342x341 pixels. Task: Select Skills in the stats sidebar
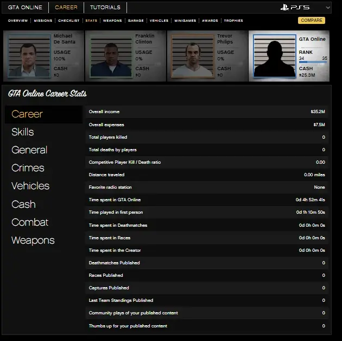(x=23, y=132)
